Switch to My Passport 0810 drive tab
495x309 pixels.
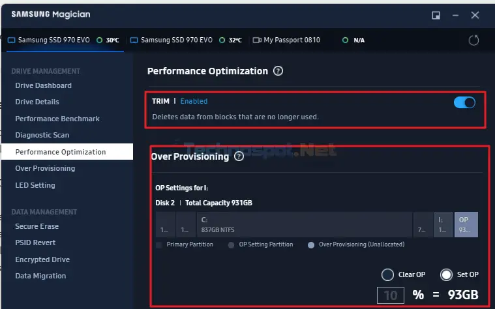click(x=308, y=40)
